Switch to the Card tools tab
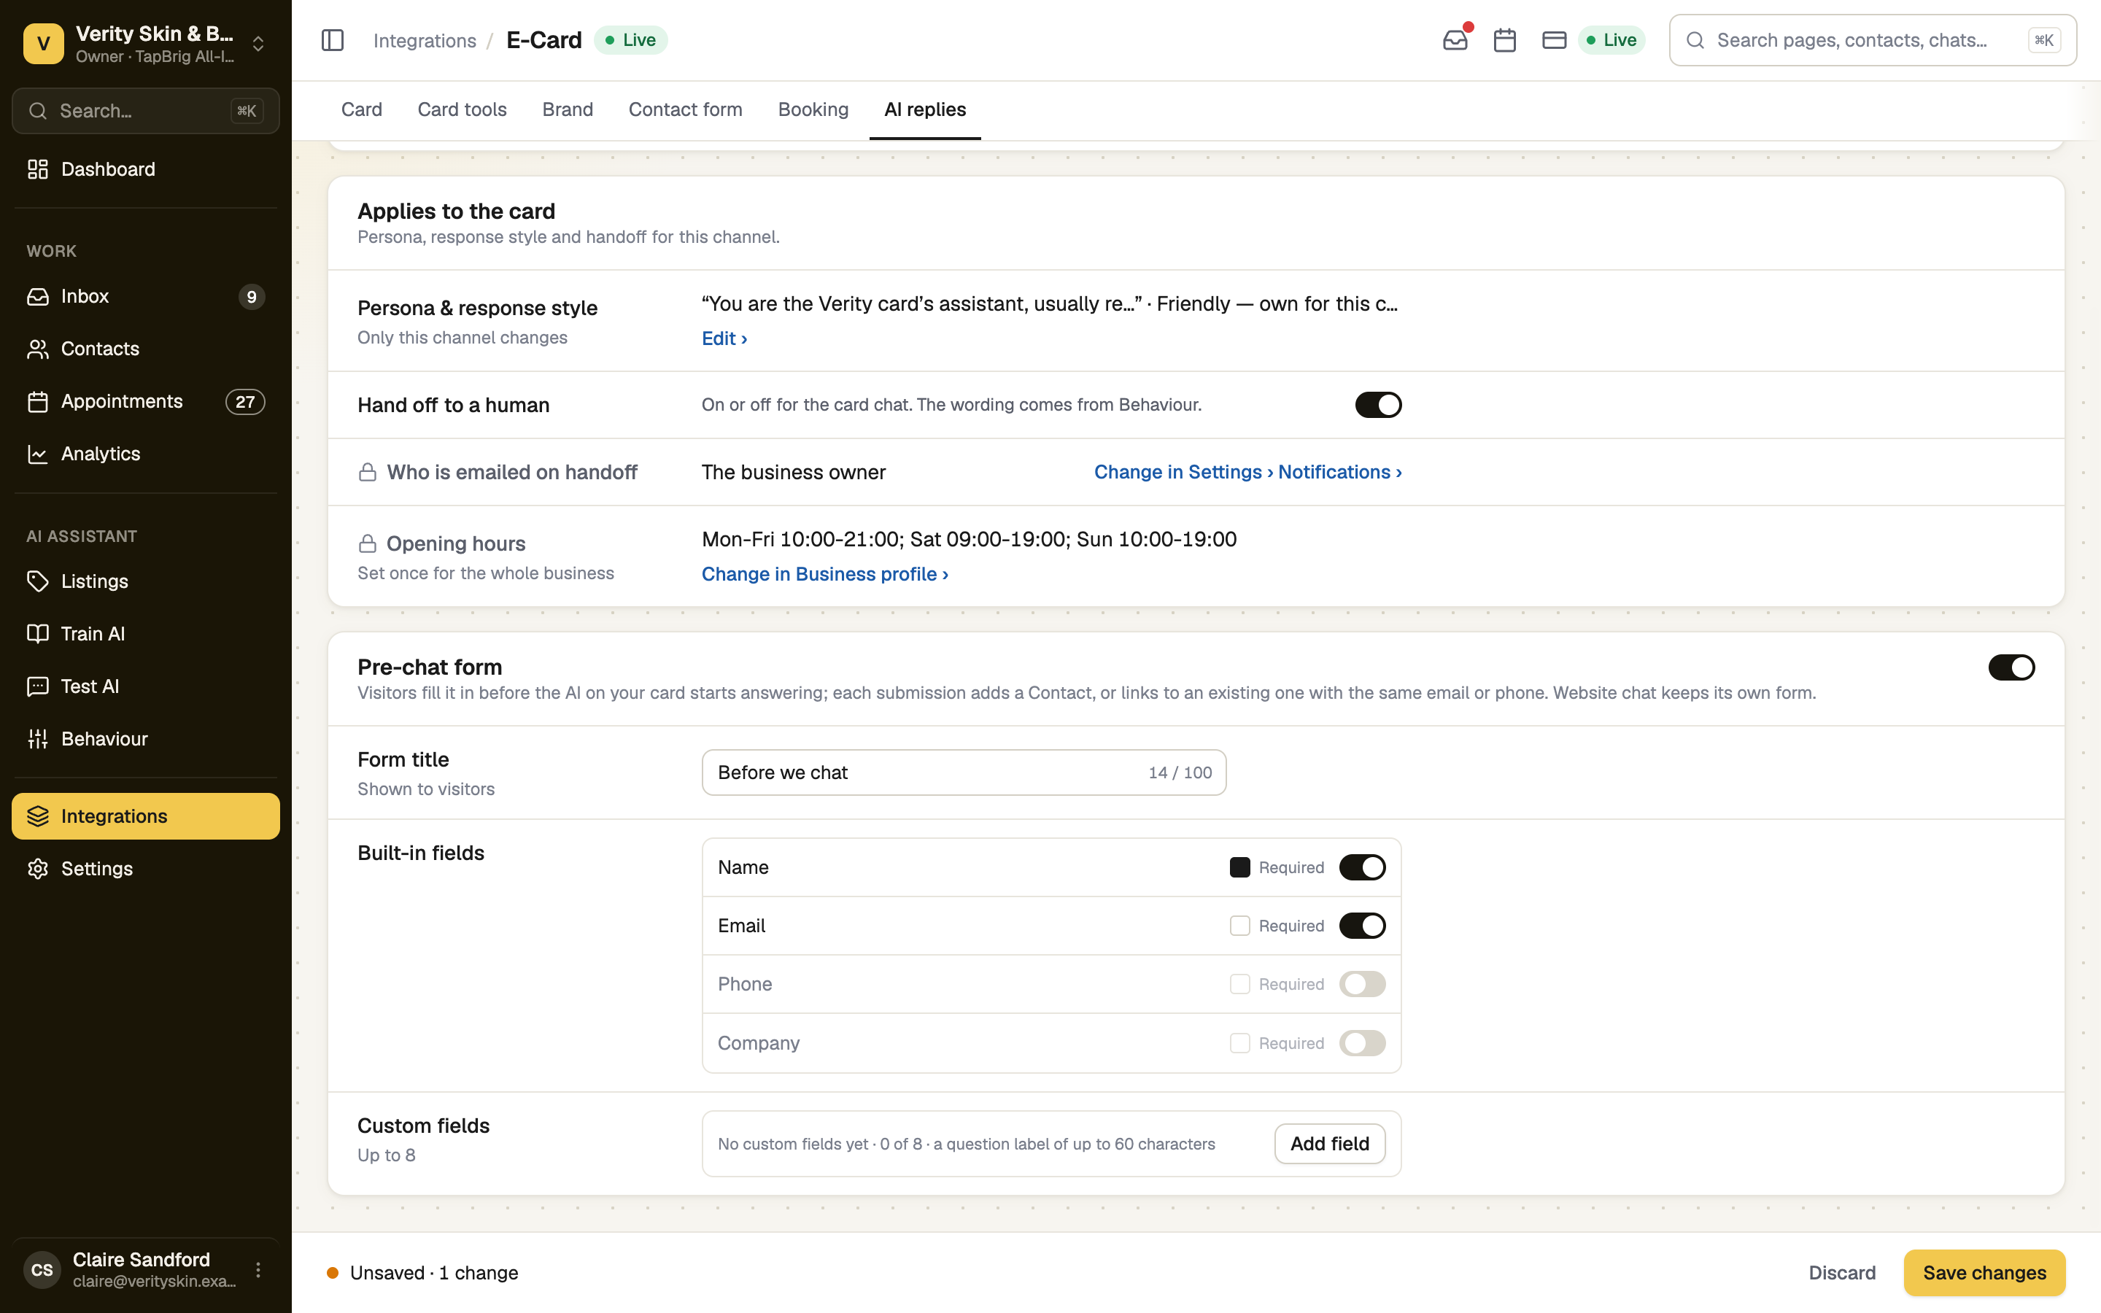Viewport: 2101px width, 1313px height. (462, 109)
